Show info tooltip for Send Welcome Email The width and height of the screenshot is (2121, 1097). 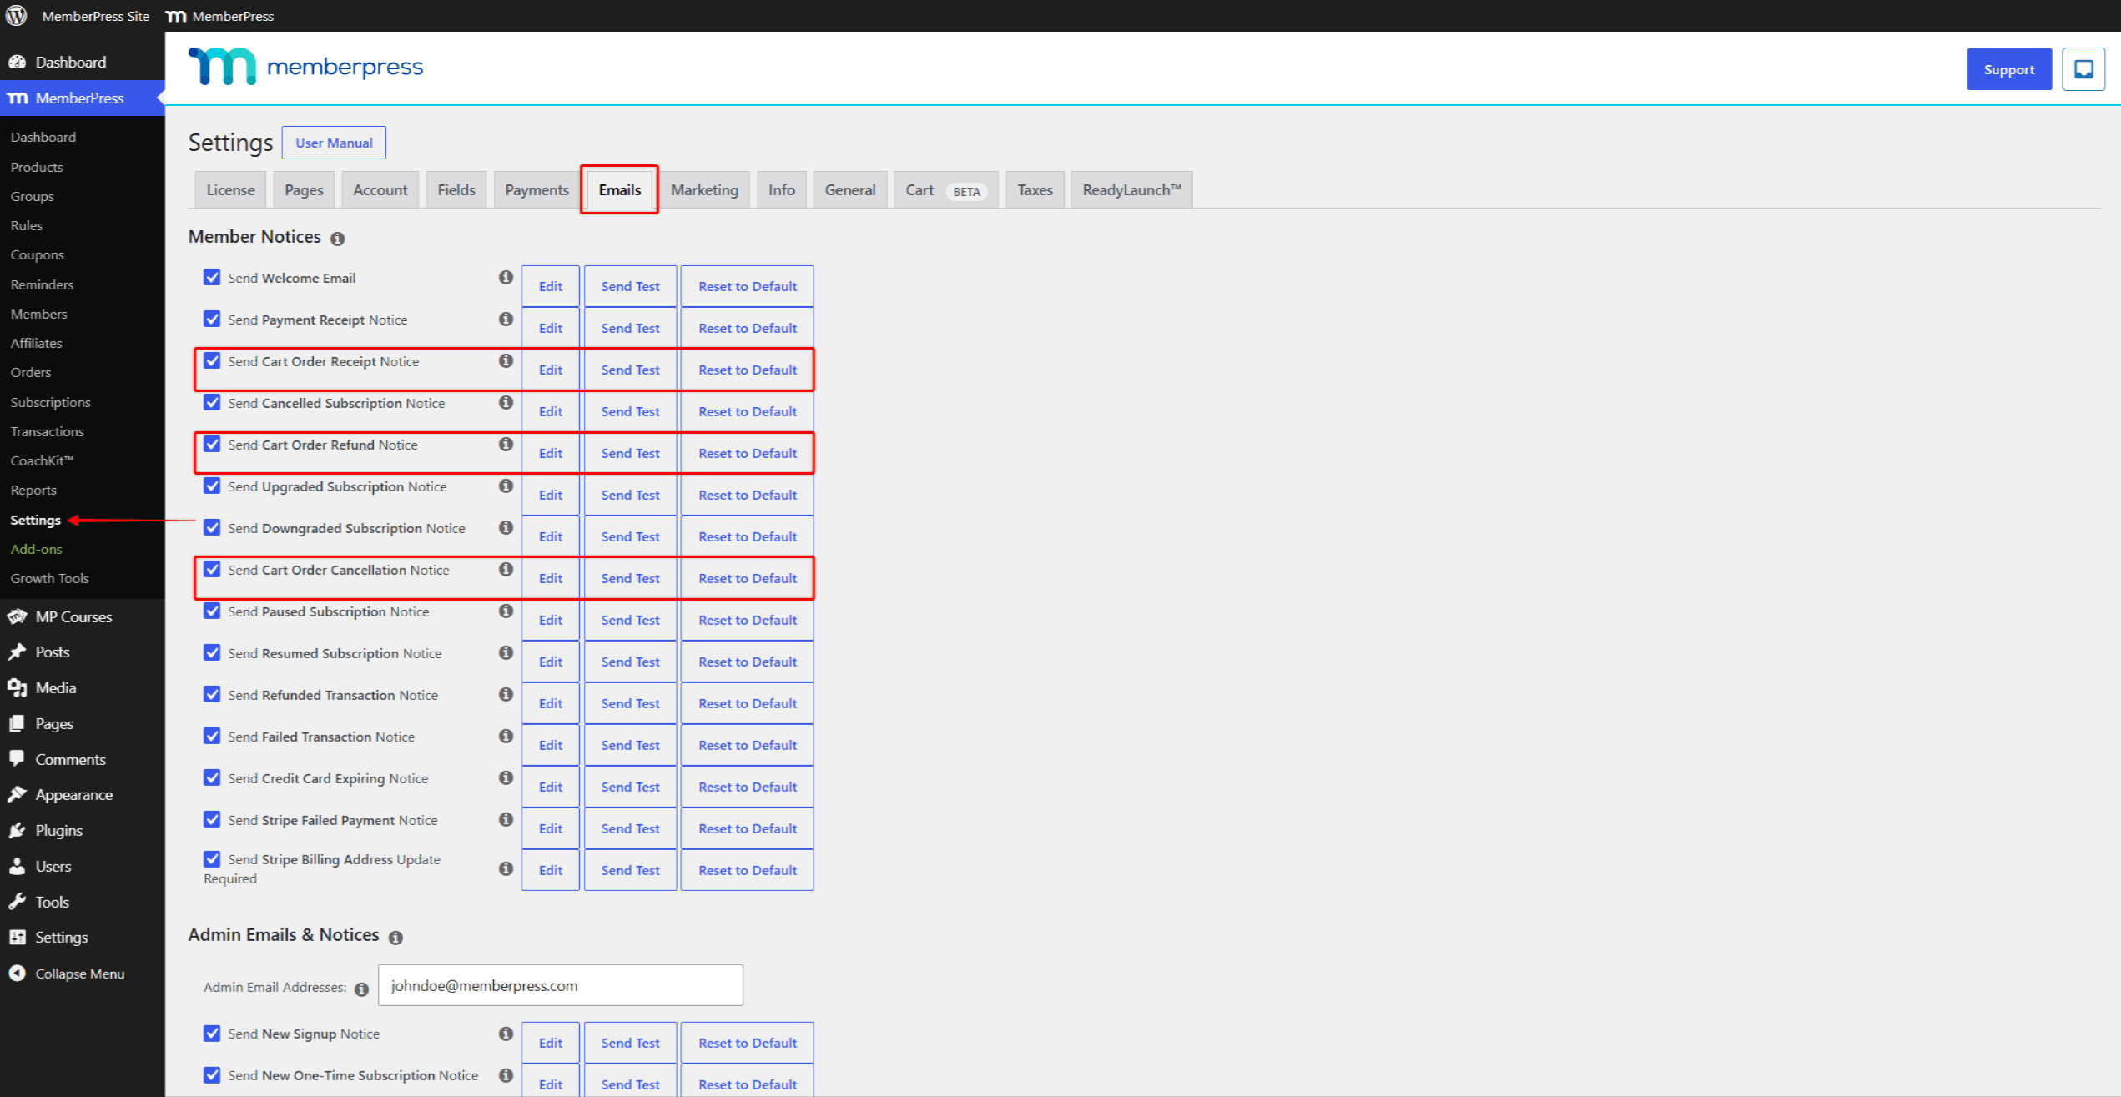point(506,278)
